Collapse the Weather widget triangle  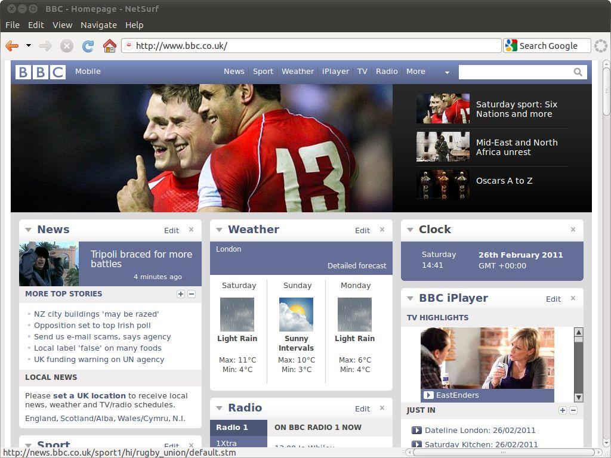[220, 230]
